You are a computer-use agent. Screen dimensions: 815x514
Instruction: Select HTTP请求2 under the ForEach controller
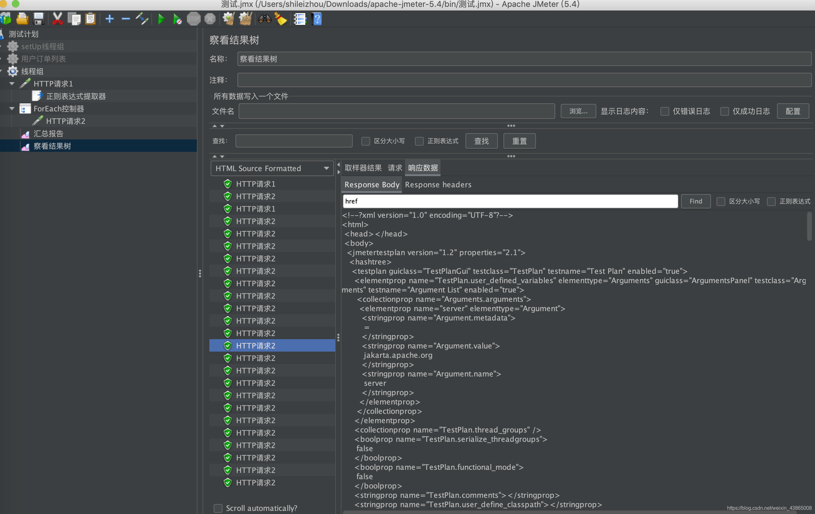click(66, 121)
